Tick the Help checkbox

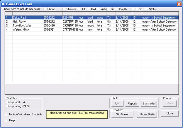point(6,120)
